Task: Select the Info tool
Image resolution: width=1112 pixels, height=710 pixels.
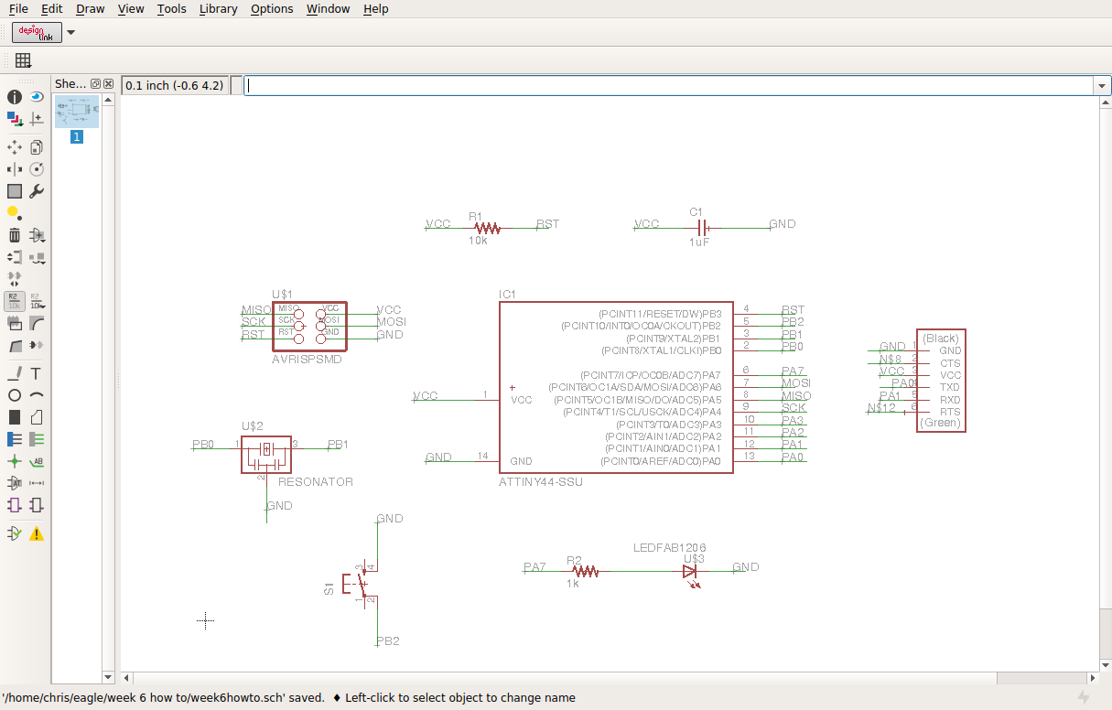Action: point(15,96)
